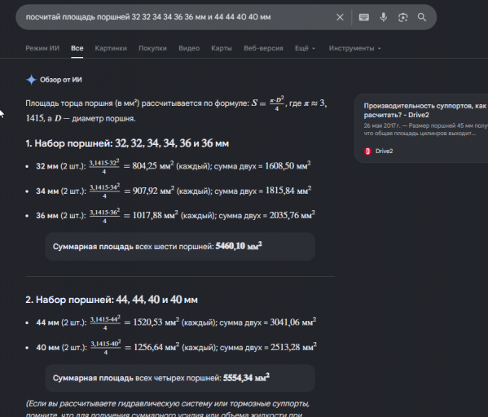This screenshot has width=488, height=417.
Task: Open the Карты tab
Action: click(222, 48)
